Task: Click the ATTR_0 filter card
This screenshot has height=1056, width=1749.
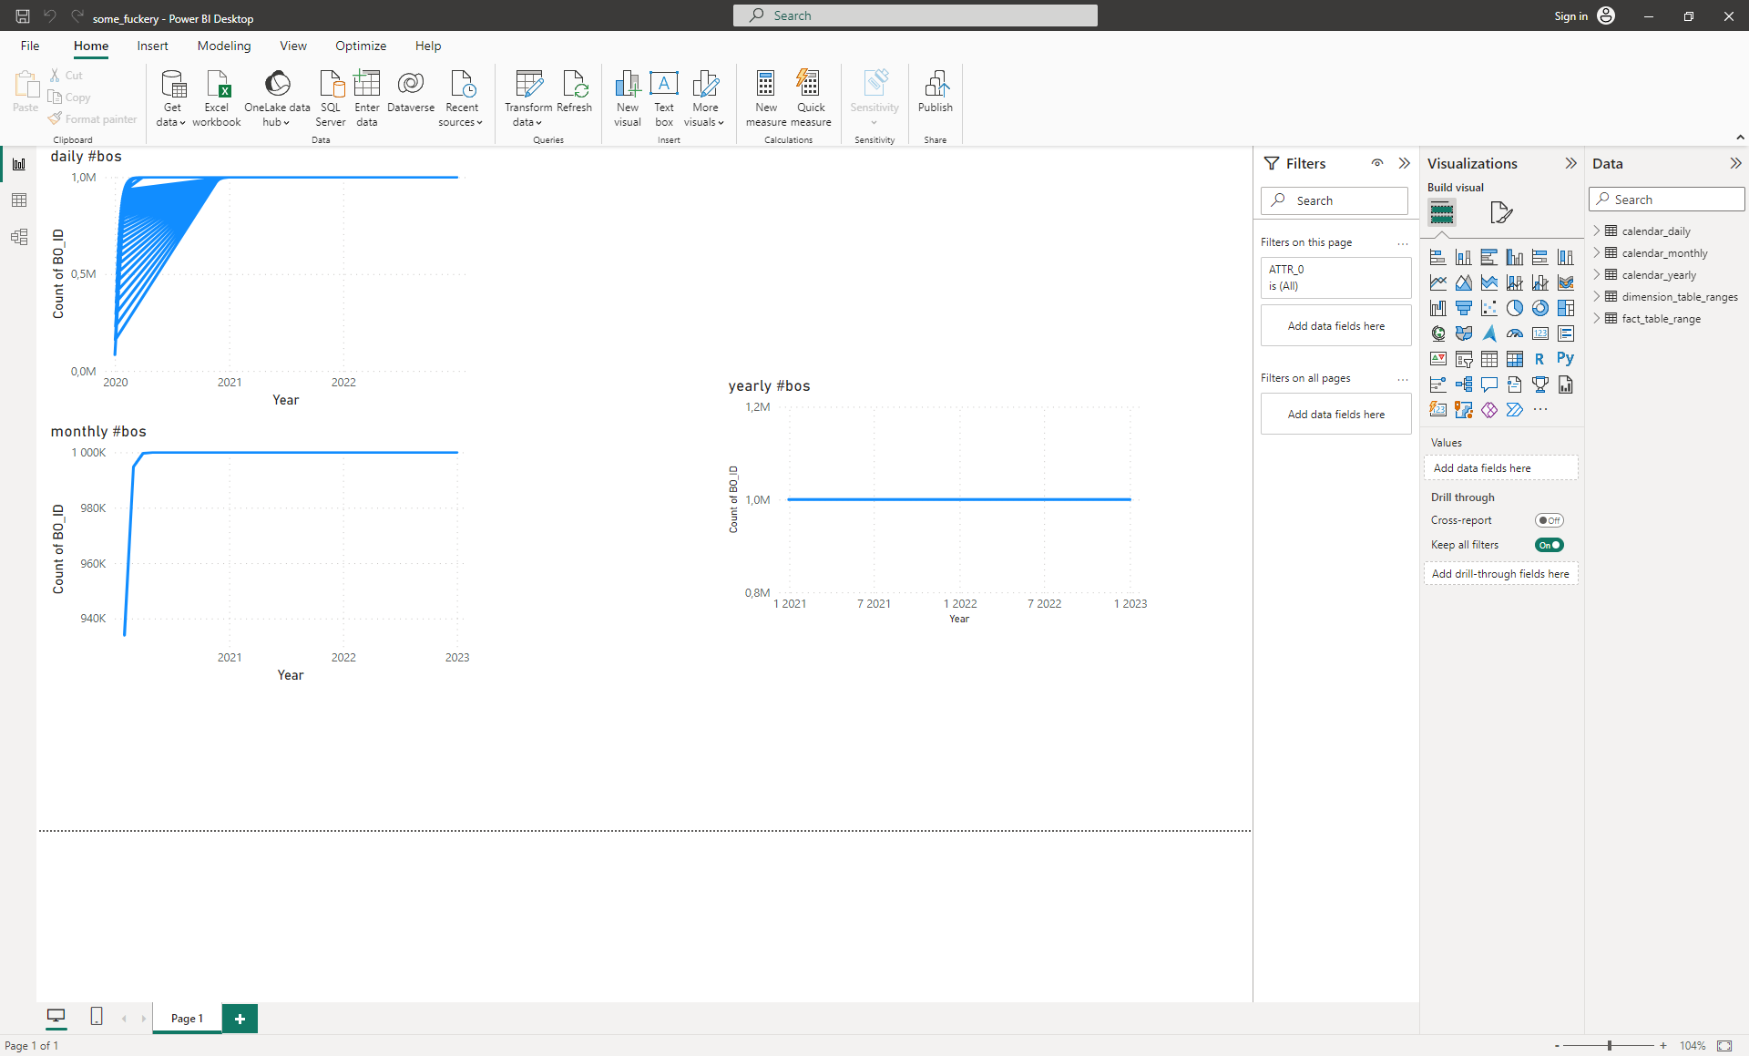Action: pyautogui.click(x=1335, y=278)
